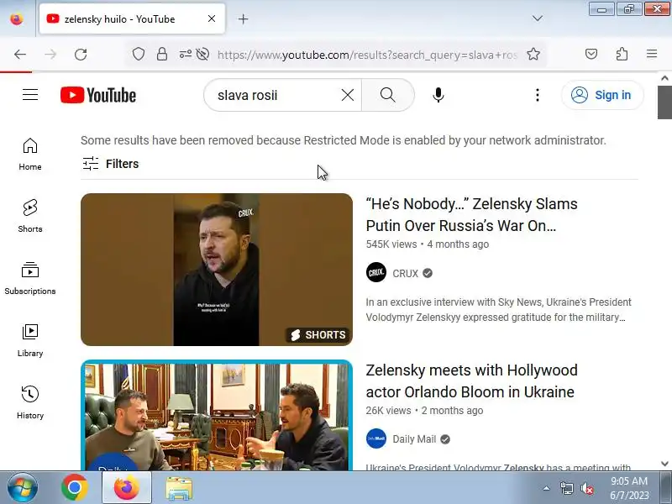Open Firefox application hamburger menu
The height and width of the screenshot is (504, 672).
coord(652,54)
